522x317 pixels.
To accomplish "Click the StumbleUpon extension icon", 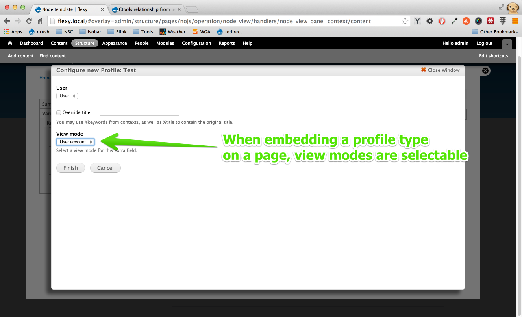I will [x=466, y=21].
